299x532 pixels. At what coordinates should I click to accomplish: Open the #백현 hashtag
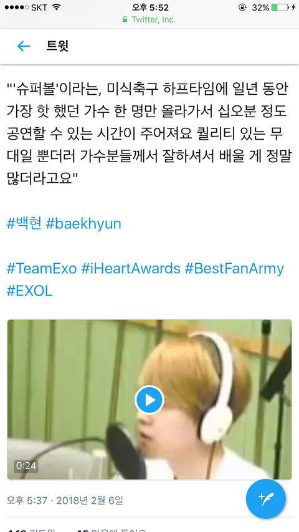click(x=24, y=223)
